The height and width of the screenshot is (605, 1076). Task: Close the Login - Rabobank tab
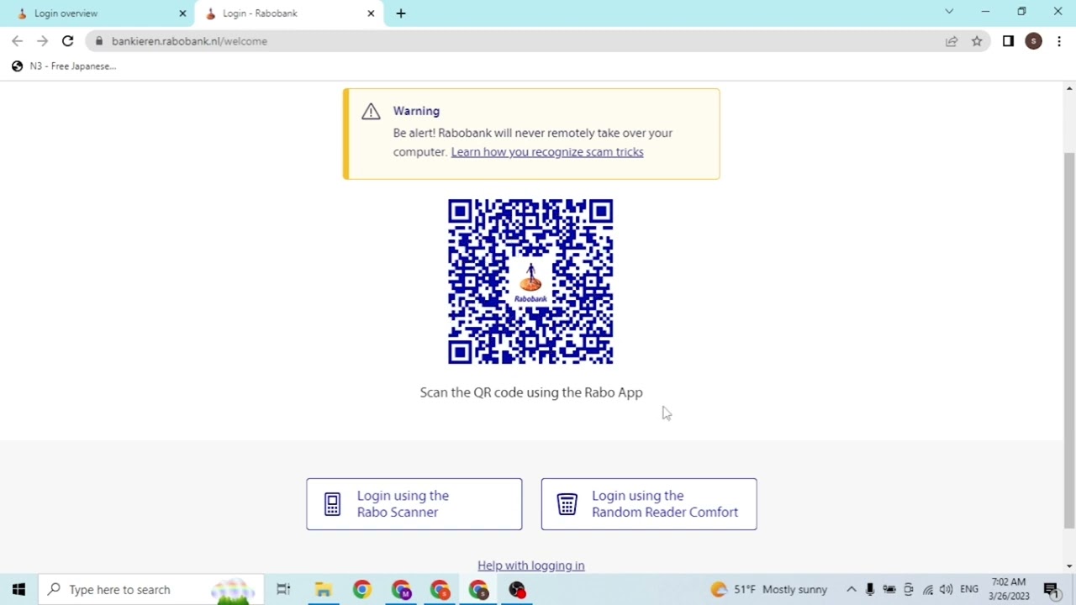(x=371, y=13)
